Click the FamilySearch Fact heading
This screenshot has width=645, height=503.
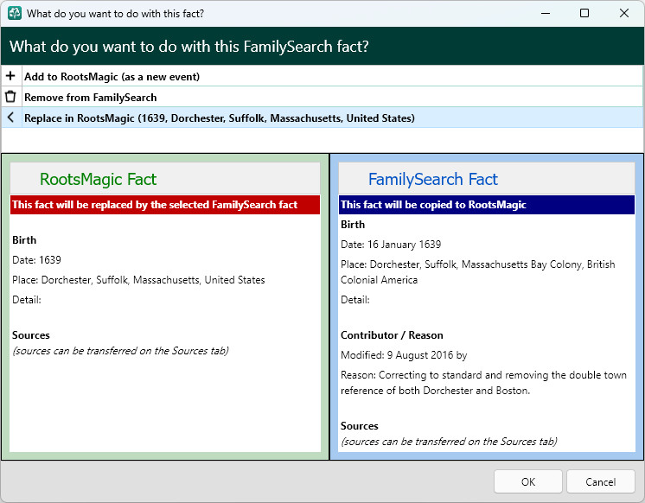tap(433, 179)
